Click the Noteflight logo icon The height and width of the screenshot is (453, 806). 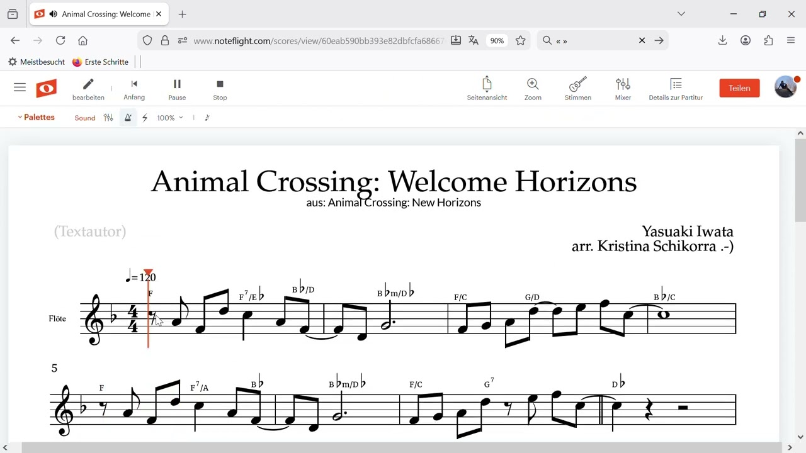click(x=46, y=88)
